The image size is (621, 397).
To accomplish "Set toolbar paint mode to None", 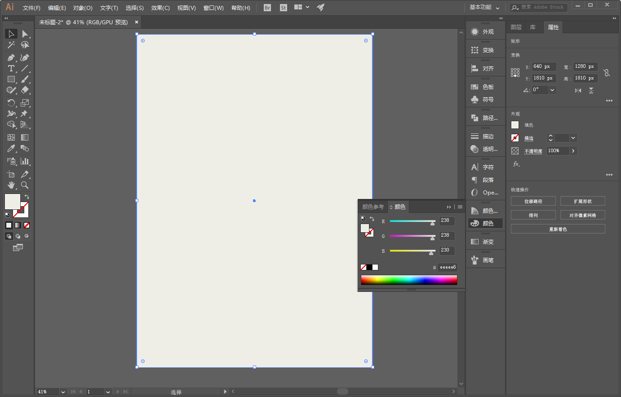I will (27, 225).
